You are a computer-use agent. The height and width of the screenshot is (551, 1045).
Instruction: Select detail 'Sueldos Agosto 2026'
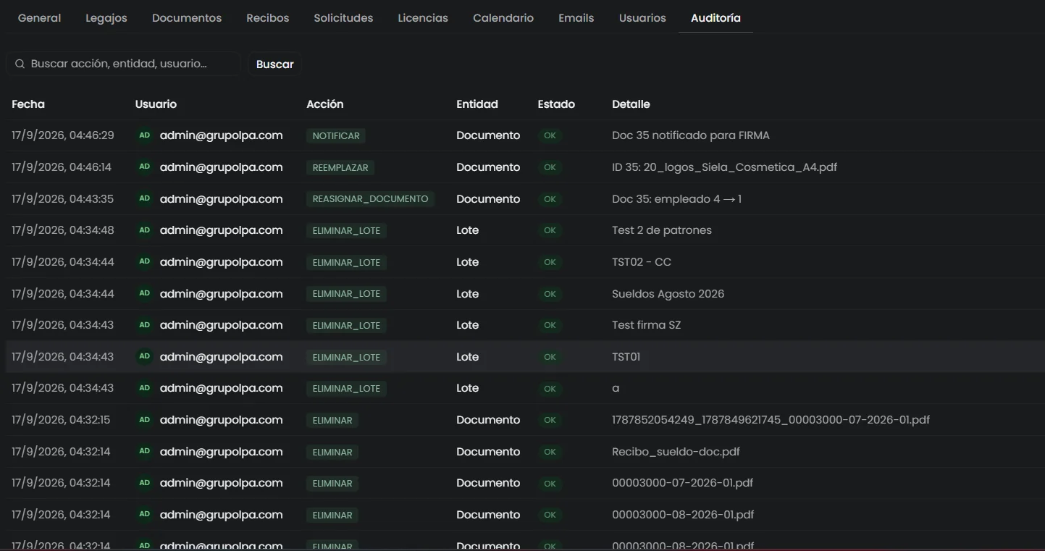pos(668,294)
